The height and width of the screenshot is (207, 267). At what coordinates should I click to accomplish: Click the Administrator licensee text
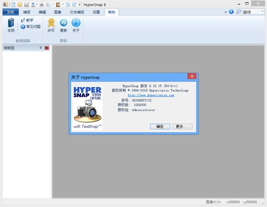click(x=143, y=110)
